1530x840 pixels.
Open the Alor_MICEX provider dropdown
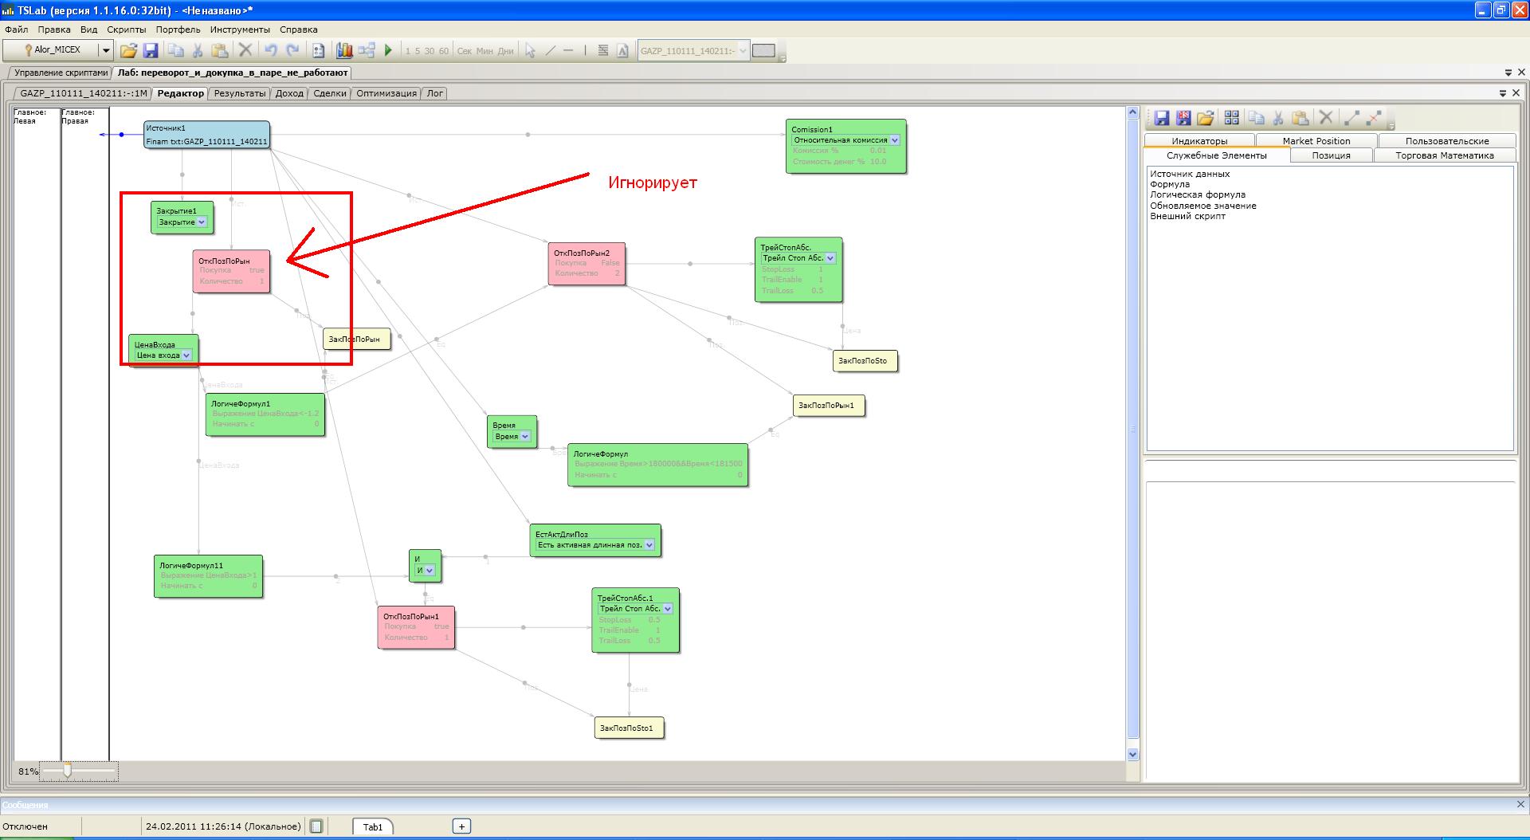pos(105,50)
